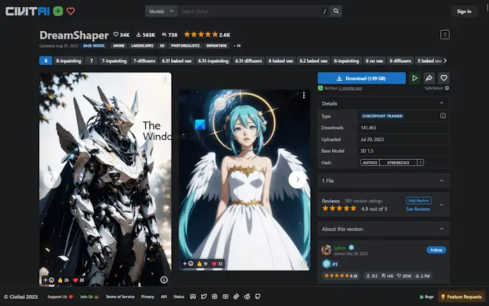Screen dimensions: 489x306
Task: Open the TikTok footer icon
Action: [x=236, y=296]
